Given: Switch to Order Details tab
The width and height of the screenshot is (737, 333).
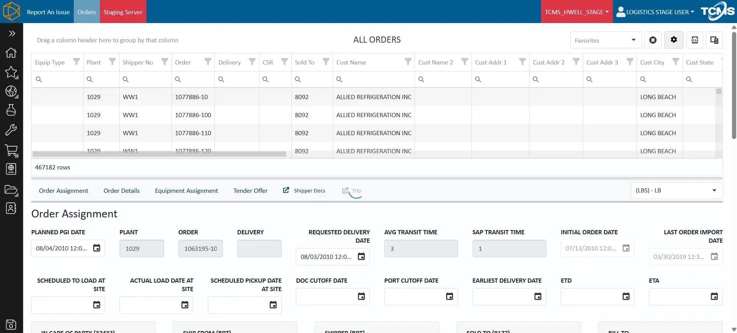Looking at the screenshot, I should tap(121, 191).
